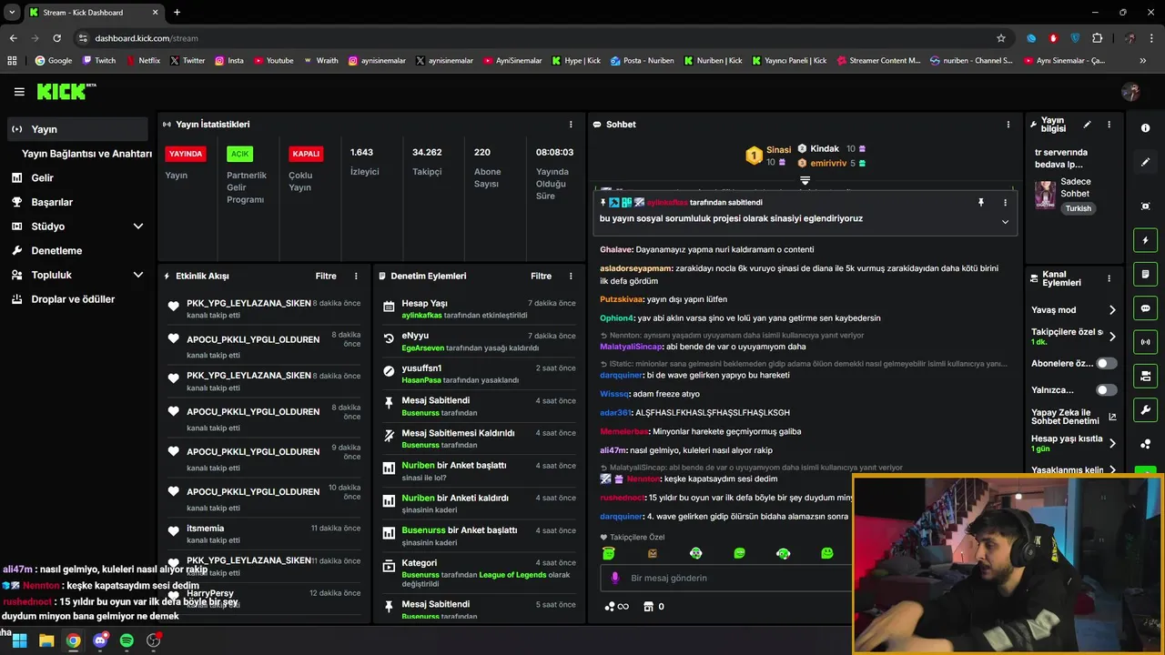Click the lightning bolt icon in the right rail
1165x655 pixels.
(1145, 240)
